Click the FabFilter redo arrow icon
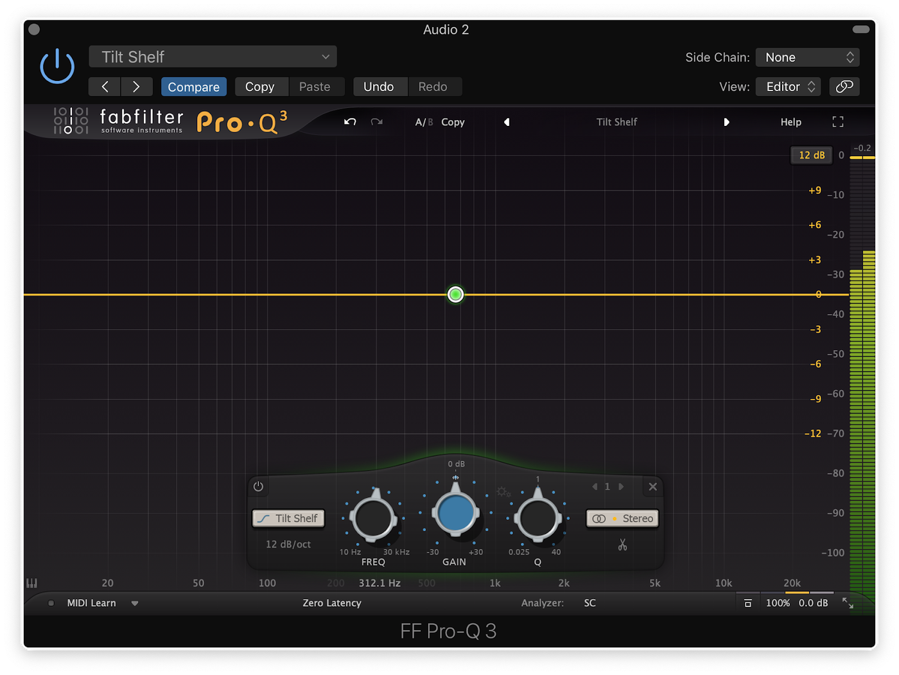This screenshot has height=675, width=899. click(x=377, y=122)
